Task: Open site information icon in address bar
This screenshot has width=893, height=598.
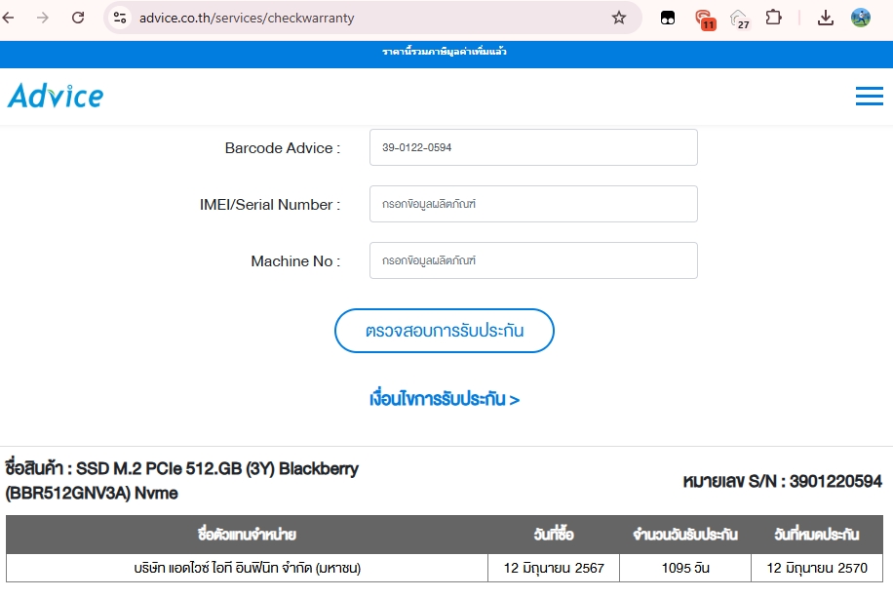Action: click(x=120, y=18)
